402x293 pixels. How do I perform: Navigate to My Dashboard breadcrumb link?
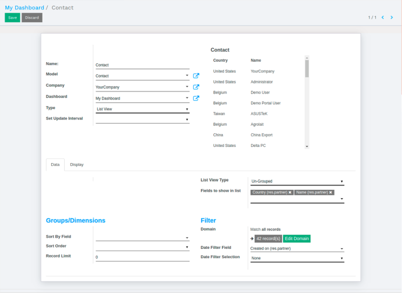(24, 8)
